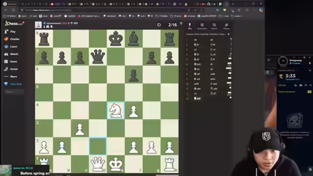
Task: Click the white knight on e4
Action: 116,110
